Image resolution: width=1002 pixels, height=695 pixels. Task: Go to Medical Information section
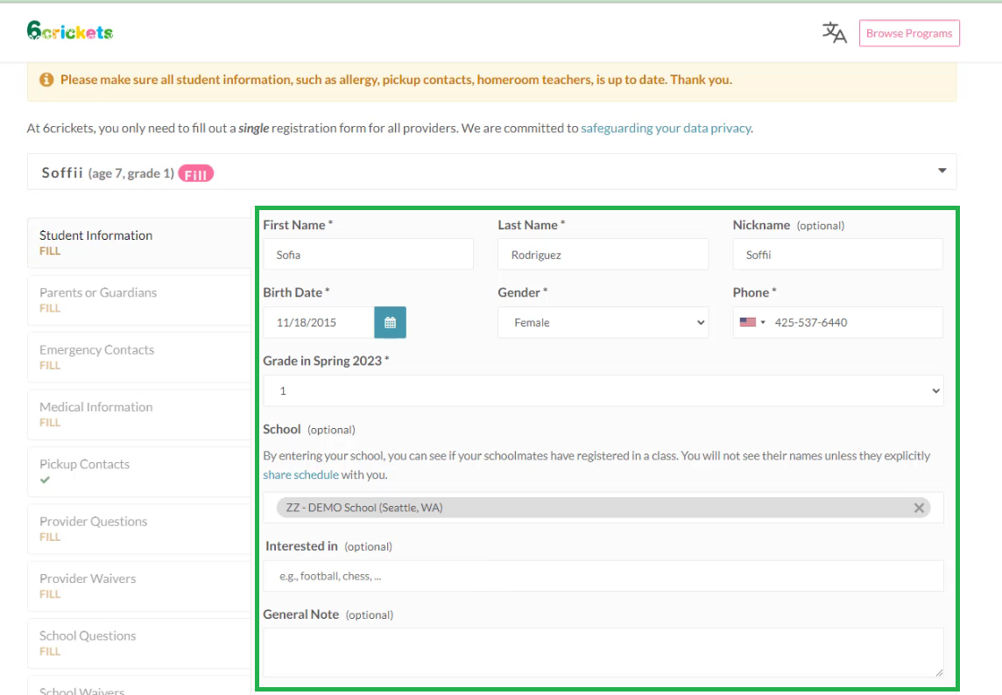pyautogui.click(x=95, y=407)
